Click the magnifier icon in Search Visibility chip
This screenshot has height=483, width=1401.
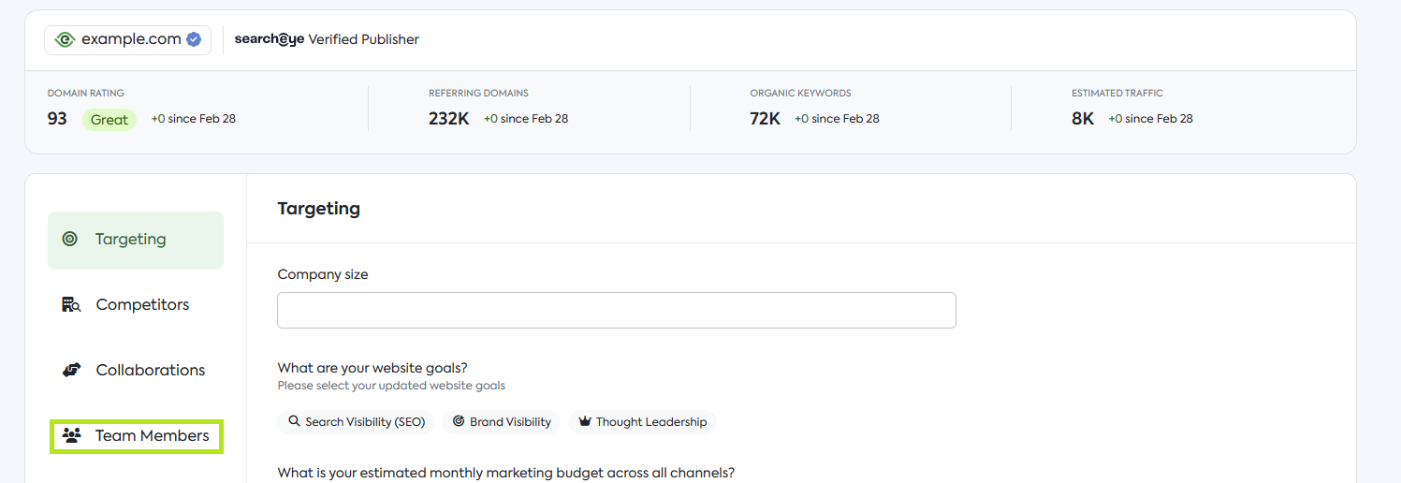[x=294, y=422]
